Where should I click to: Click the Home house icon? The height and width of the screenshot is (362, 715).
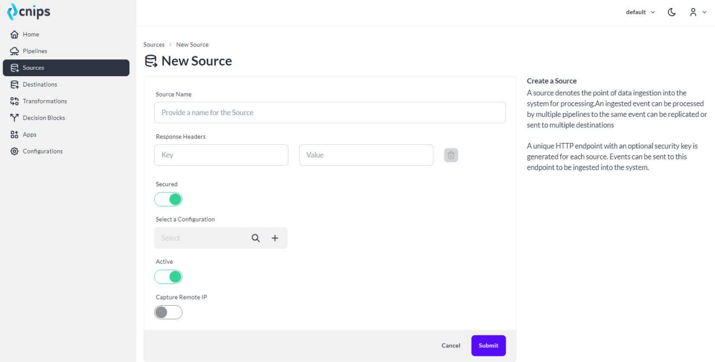14,34
